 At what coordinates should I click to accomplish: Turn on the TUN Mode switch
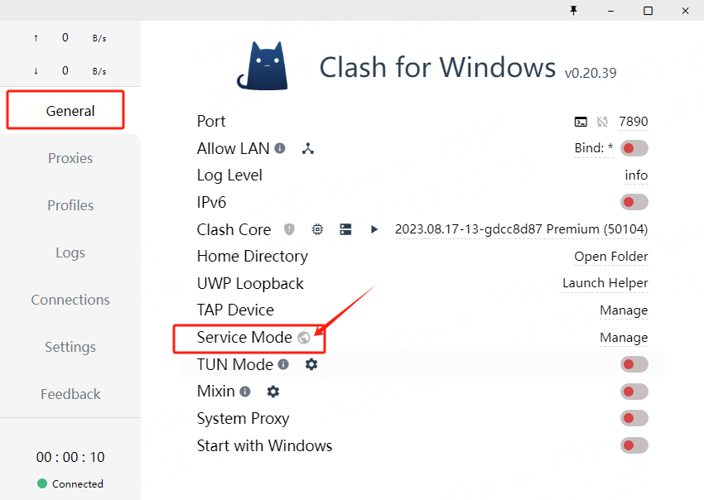634,364
